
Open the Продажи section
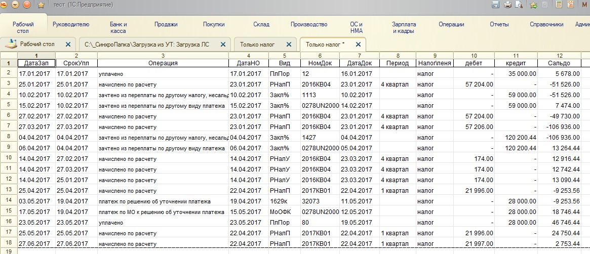tap(166, 24)
